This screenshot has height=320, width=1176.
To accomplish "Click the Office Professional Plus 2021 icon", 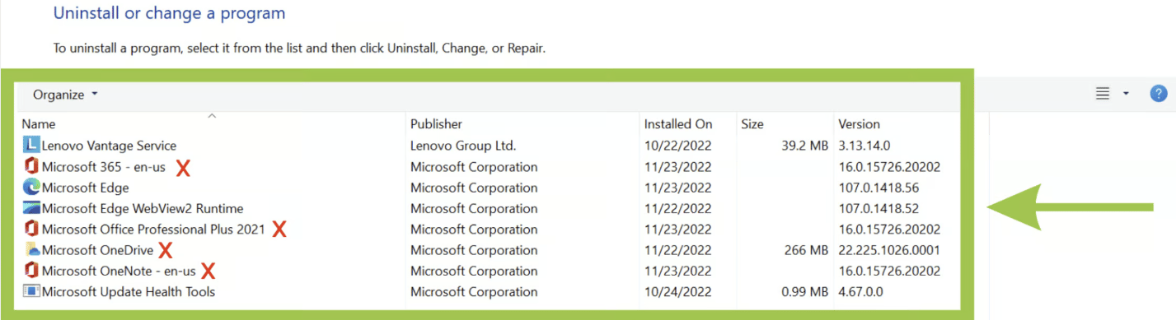I will (x=31, y=229).
